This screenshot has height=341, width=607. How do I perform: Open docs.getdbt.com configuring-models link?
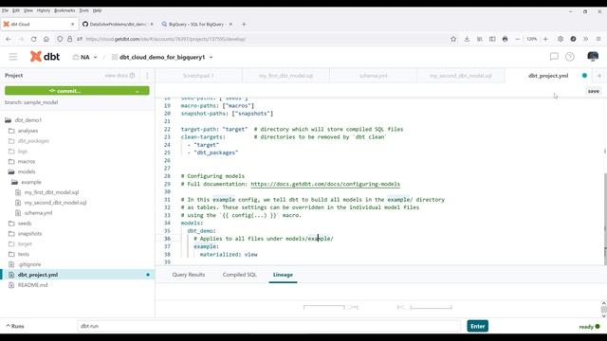[325, 184]
